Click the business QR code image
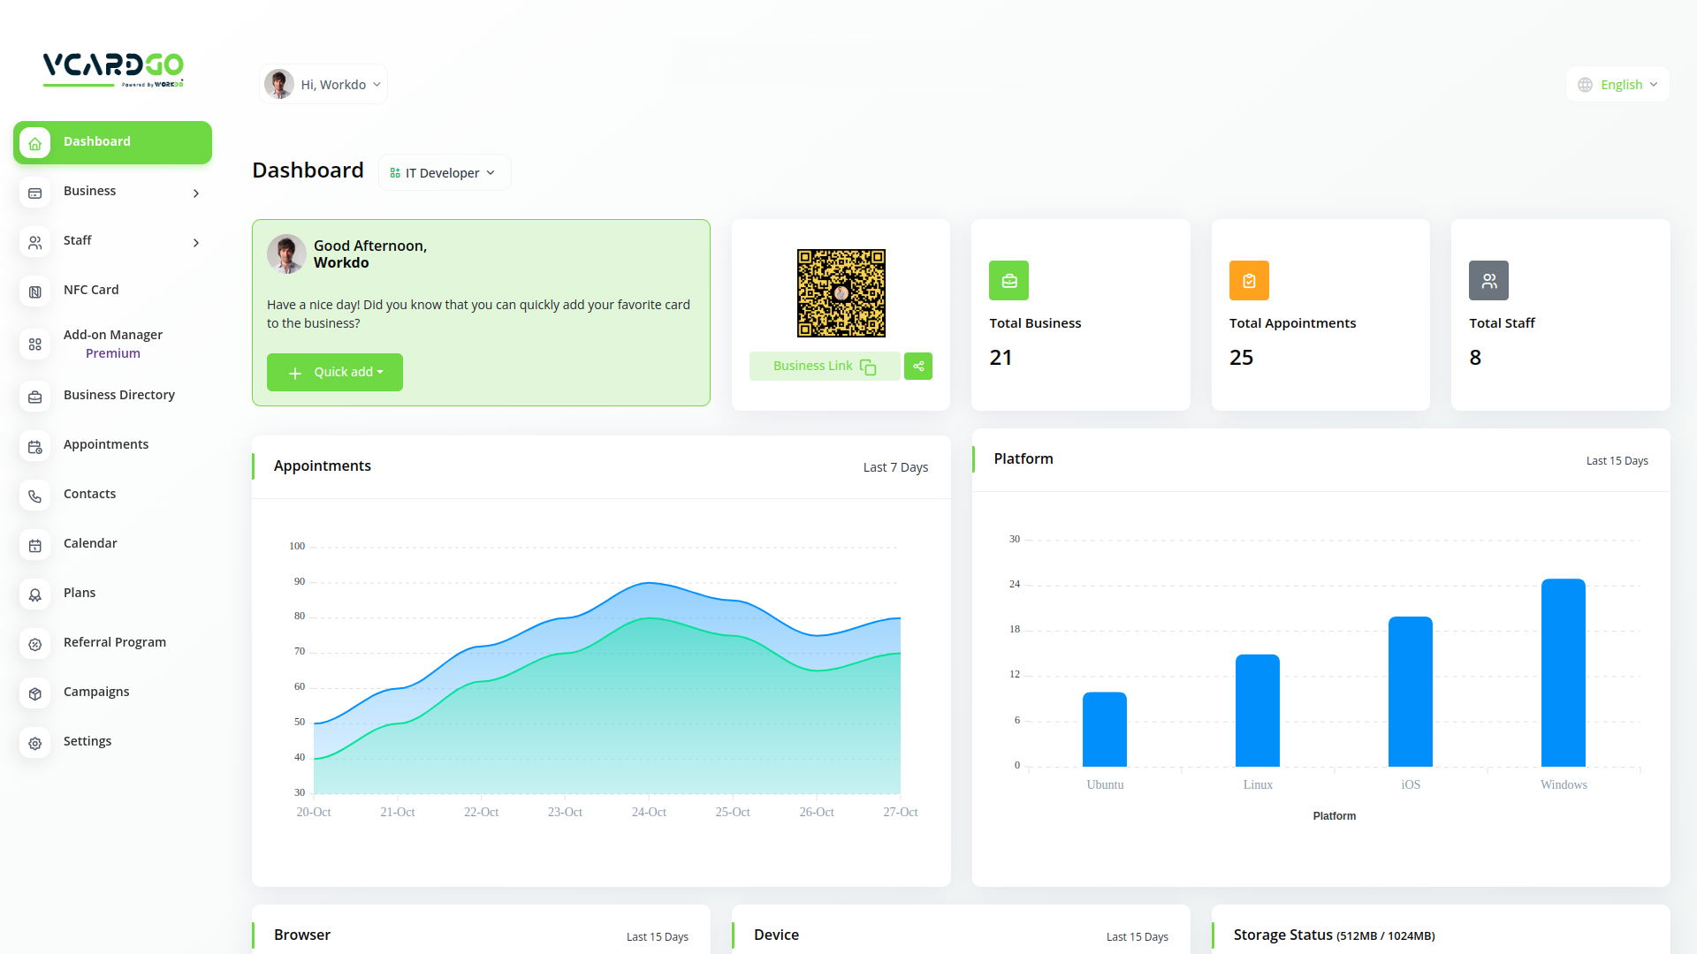This screenshot has height=954, width=1697. click(x=841, y=293)
